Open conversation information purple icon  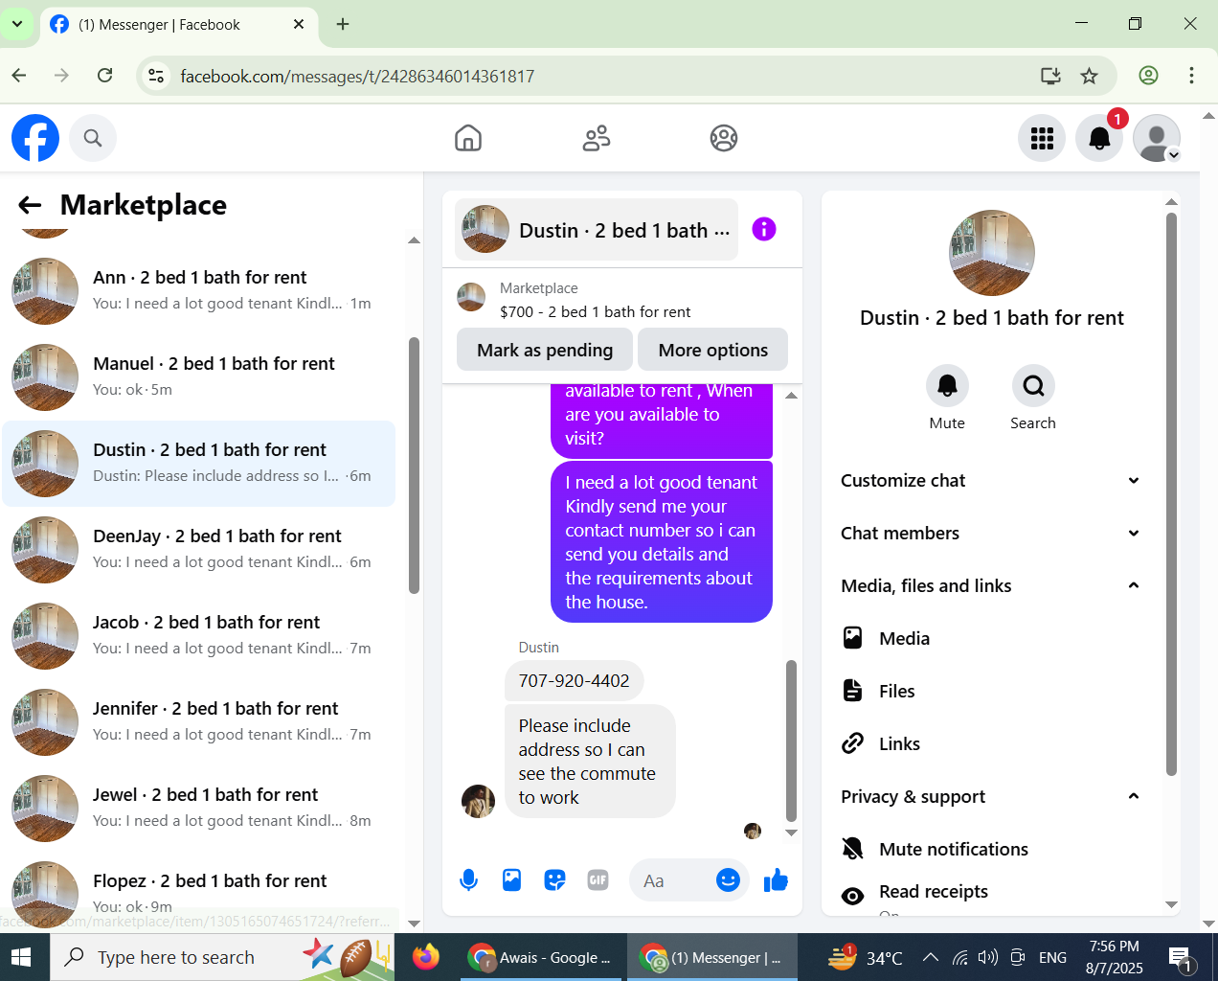(764, 229)
